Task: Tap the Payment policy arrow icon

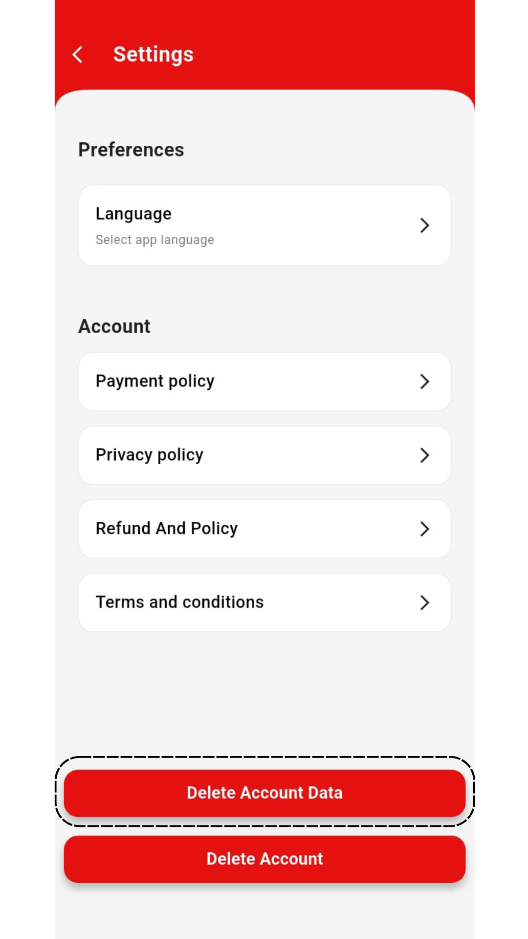Action: [x=424, y=381]
